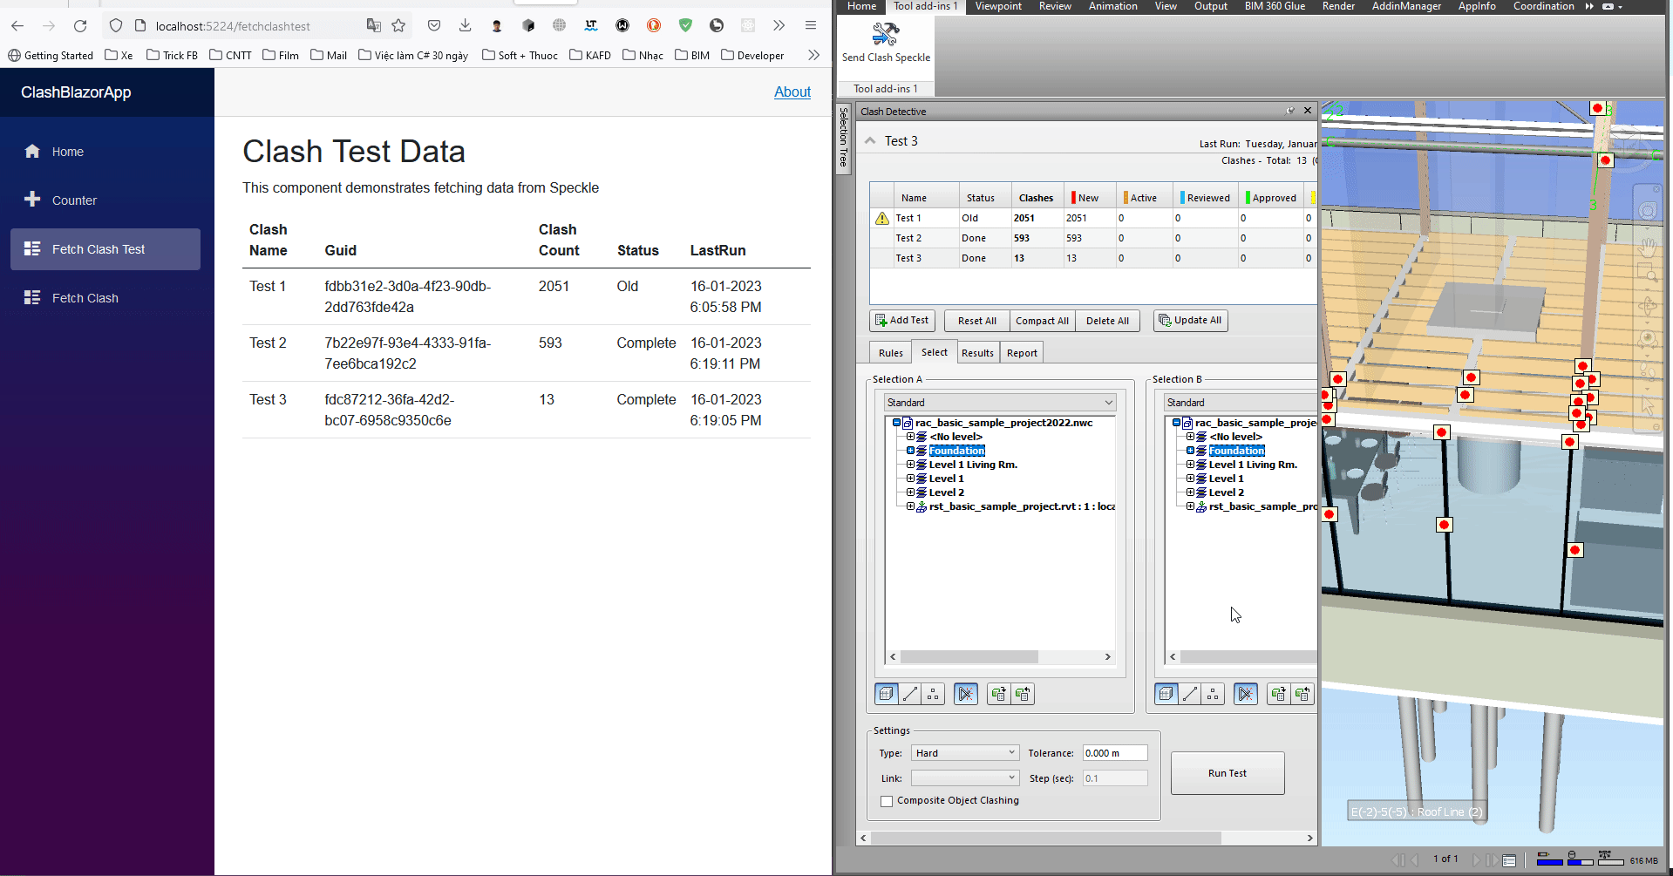
Task: Open the Firefox hamburger application menu
Action: tap(810, 26)
